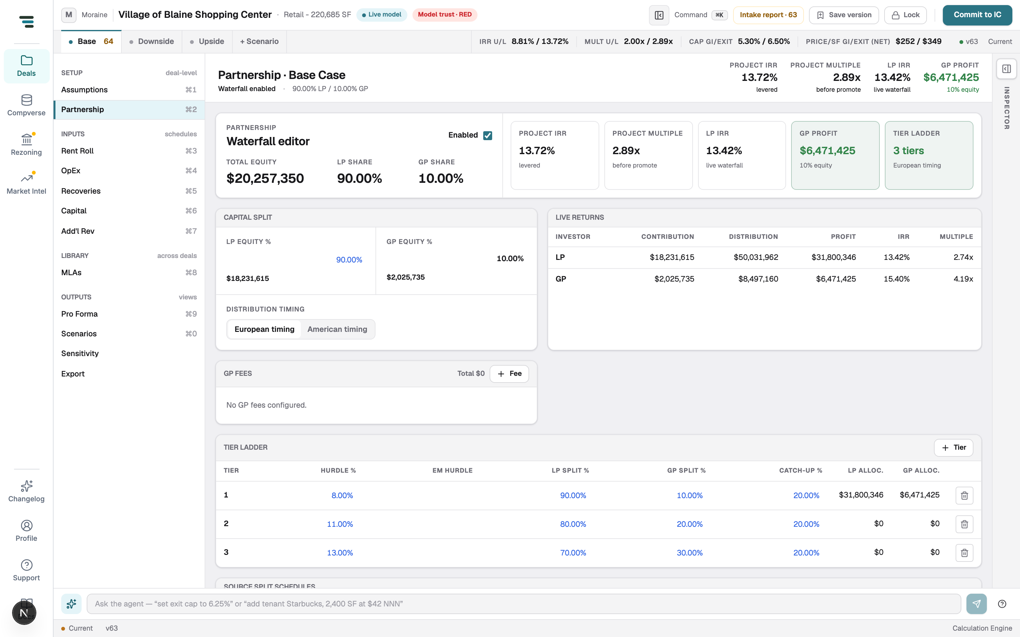The image size is (1020, 637).
Task: Send the agent message arrow button
Action: coord(976,604)
